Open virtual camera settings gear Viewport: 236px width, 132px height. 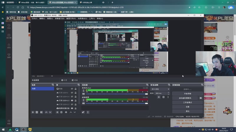(201, 98)
